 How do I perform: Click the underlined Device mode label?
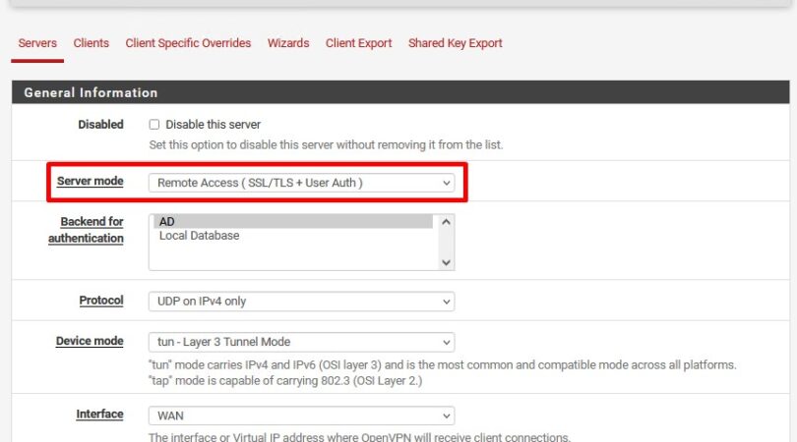[90, 341]
